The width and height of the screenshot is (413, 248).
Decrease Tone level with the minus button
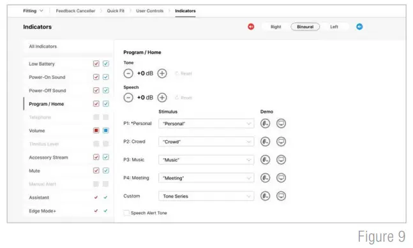(x=128, y=73)
